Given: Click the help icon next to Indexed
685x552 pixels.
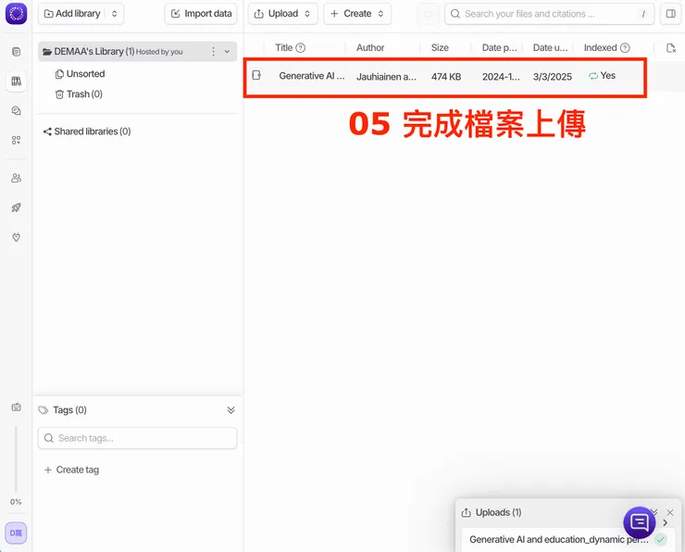Looking at the screenshot, I should (625, 47).
